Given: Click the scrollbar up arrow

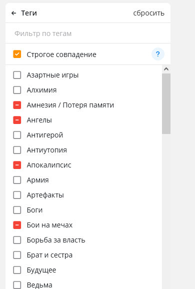Looking at the screenshot, I should 166,69.
